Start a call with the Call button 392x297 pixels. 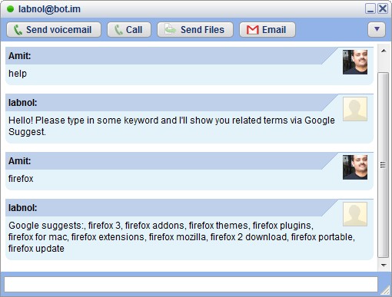[x=129, y=30]
